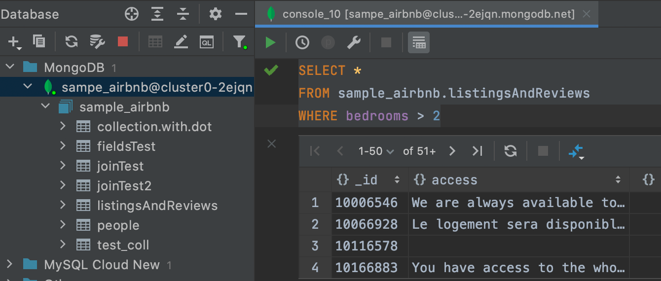661x281 pixels.
Task: Click the red Disconnect square in Database toolbar
Action: tap(123, 41)
